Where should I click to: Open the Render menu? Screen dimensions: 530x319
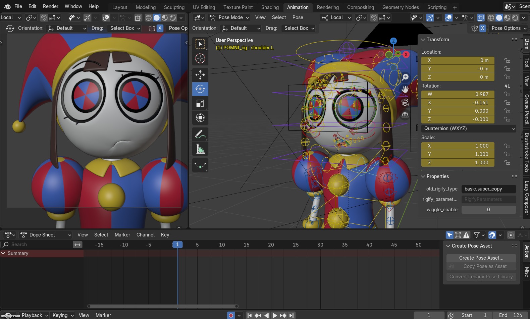coord(50,6)
